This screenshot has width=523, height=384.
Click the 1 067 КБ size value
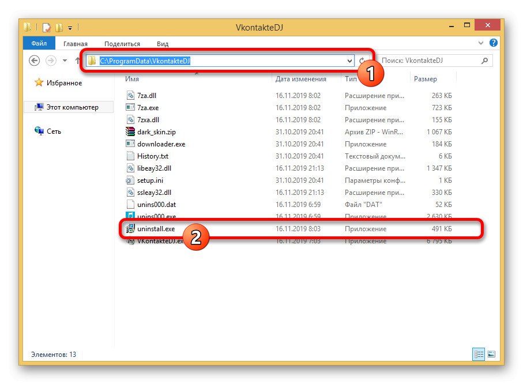point(439,132)
